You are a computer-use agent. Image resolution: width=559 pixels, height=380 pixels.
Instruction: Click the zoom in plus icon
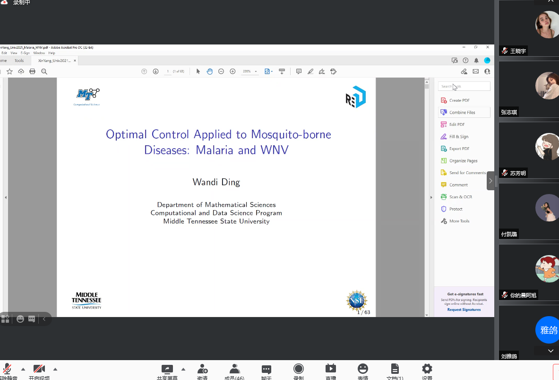[232, 71]
